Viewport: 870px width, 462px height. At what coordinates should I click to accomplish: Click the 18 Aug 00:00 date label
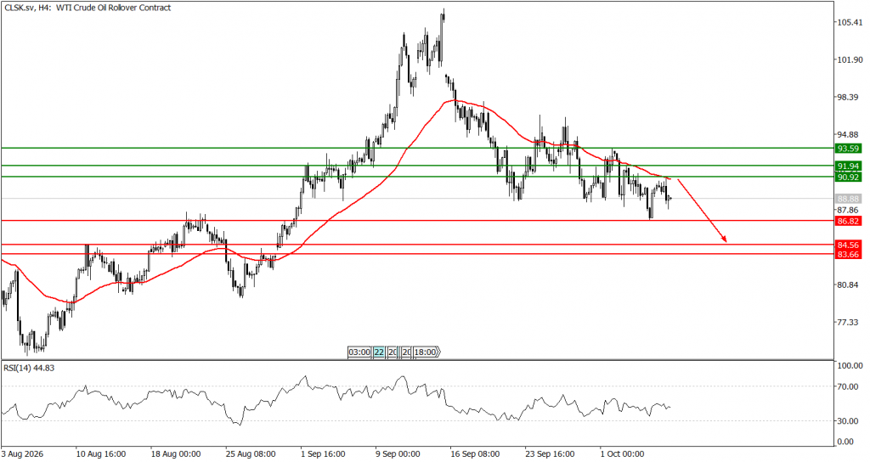tap(176, 454)
